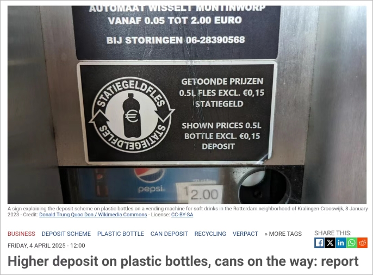This screenshot has height=275, width=373.
Task: Share the article on Facebook
Action: pos(319,243)
